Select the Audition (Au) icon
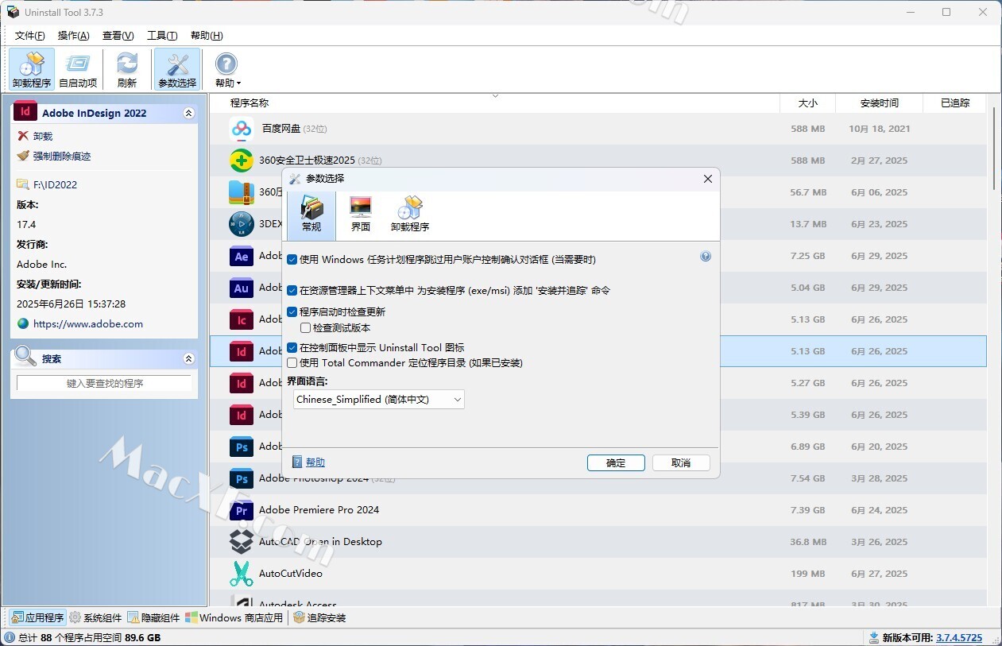 (x=242, y=288)
